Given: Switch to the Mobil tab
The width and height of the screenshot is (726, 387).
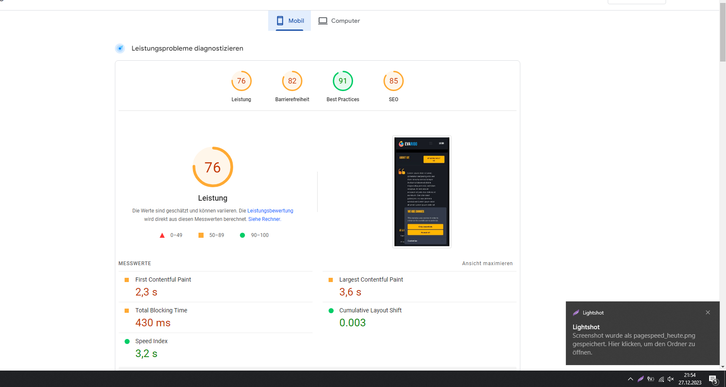Looking at the screenshot, I should pos(290,21).
